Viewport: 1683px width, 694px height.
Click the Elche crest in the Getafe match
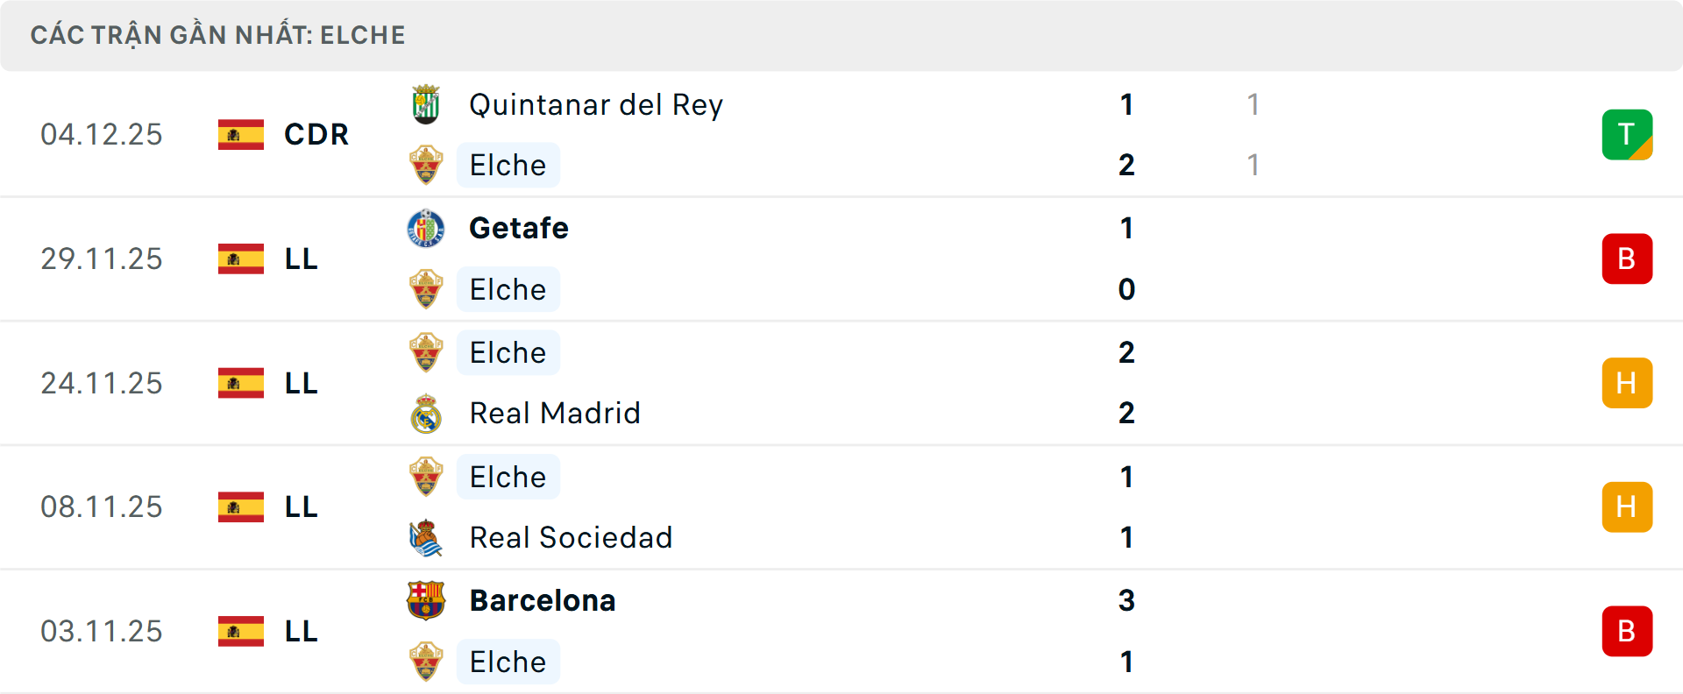pos(426,290)
